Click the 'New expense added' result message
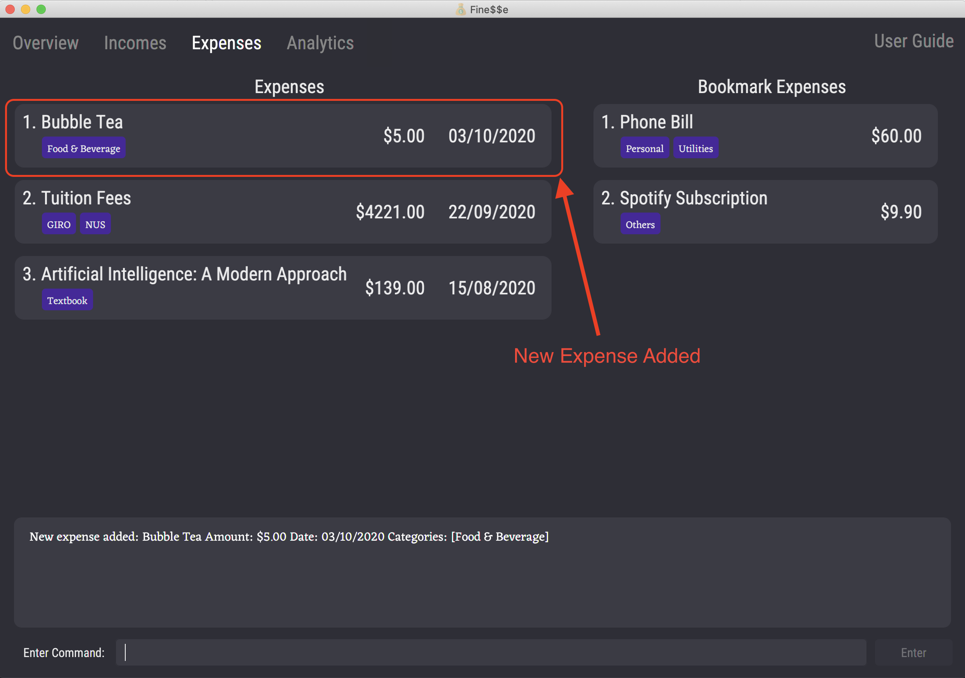Viewport: 965px width, 678px height. 289,537
